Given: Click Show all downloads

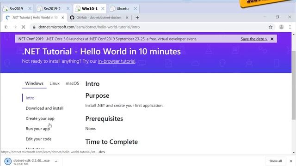Looking at the screenshot, I should [x=276, y=161].
